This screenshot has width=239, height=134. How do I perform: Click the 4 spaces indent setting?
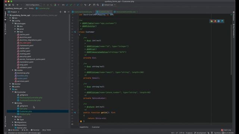click(x=189, y=133)
